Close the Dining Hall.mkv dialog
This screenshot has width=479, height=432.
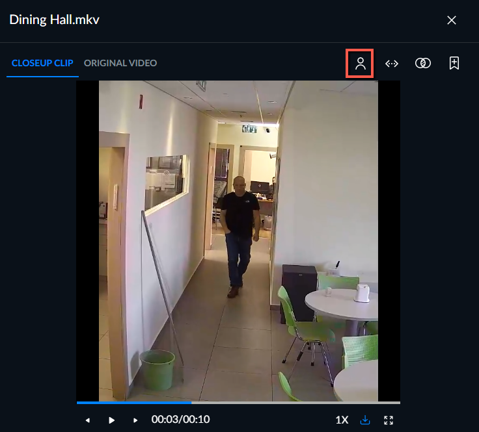tap(451, 20)
